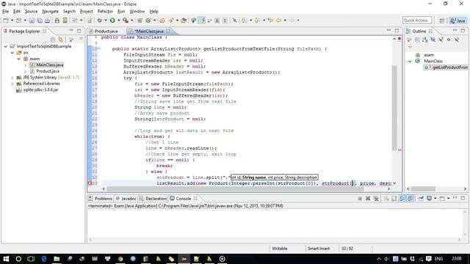Click the editor horizontal scrollbar
The width and height of the screenshot is (470, 264).
coord(235,189)
